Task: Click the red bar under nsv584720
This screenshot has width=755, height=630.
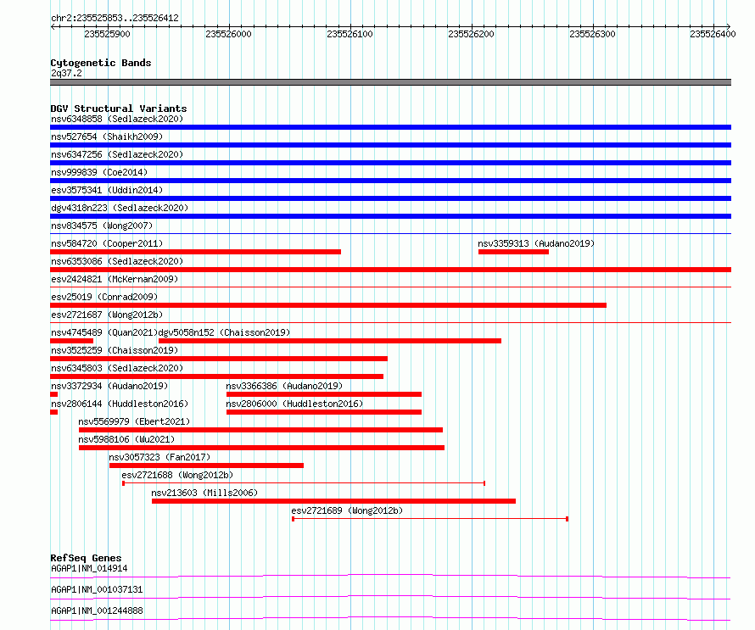Action: click(195, 252)
